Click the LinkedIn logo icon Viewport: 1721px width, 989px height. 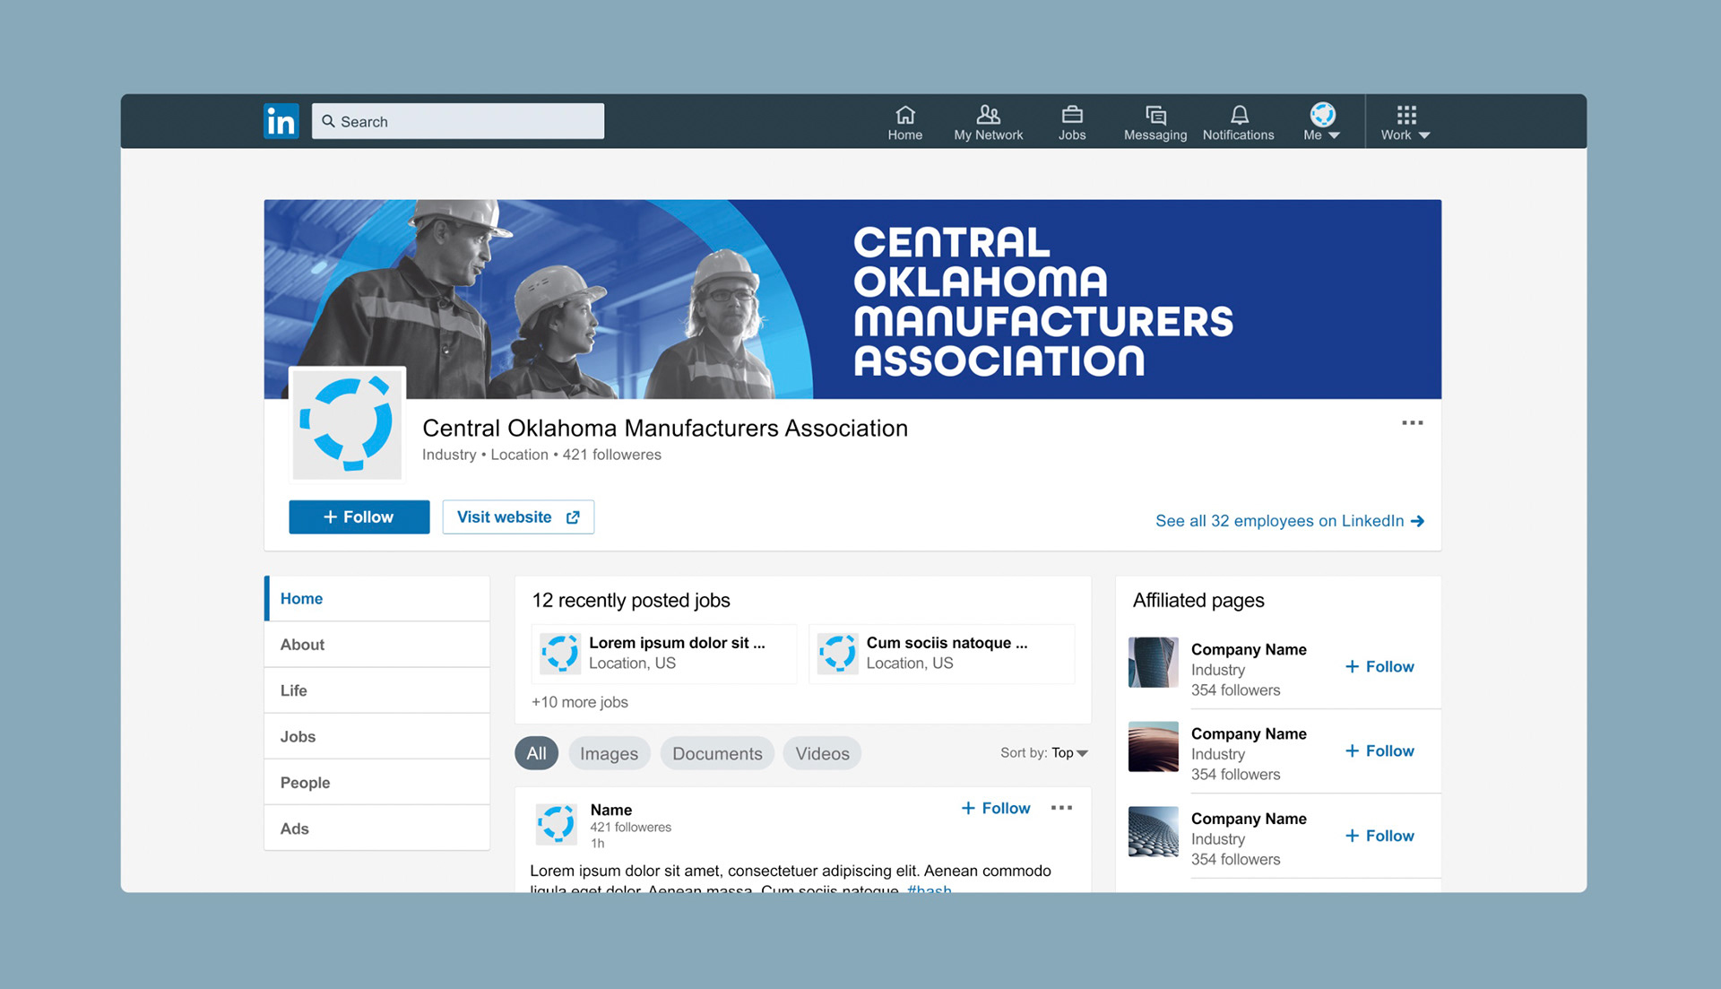[x=281, y=121]
